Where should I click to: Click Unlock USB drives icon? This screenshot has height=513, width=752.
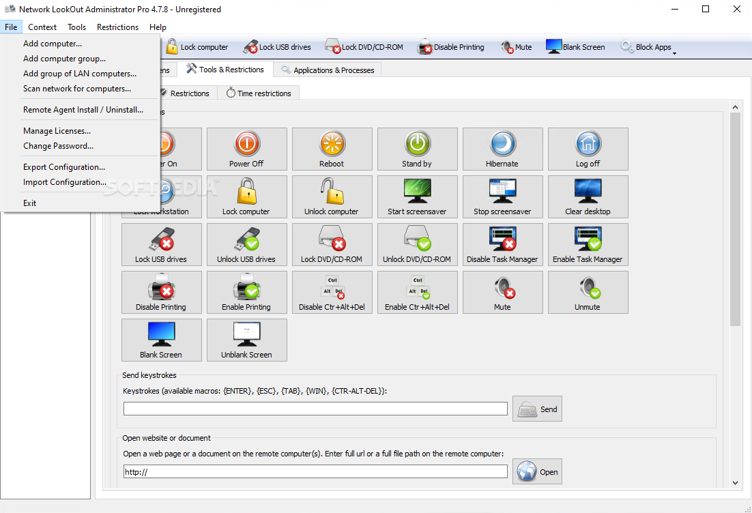pyautogui.click(x=246, y=239)
